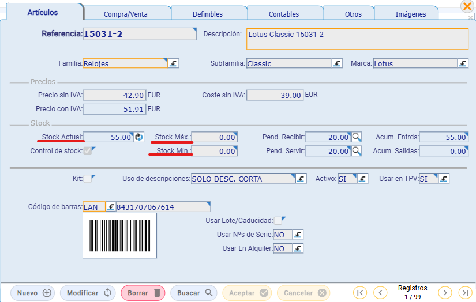Screen dimensions: 476x302
Task: Toggle the Kit checkbox
Action: pos(88,179)
